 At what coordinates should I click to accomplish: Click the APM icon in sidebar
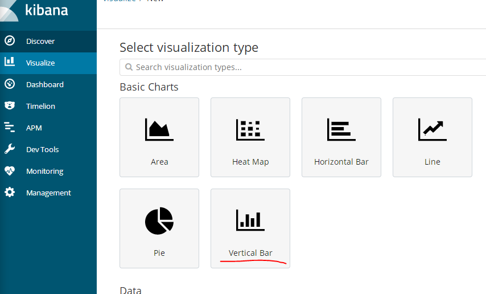point(10,127)
